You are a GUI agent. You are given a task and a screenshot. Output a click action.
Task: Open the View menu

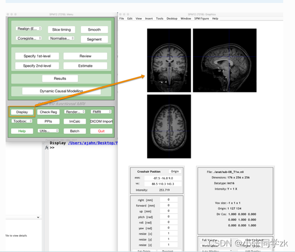139,18
